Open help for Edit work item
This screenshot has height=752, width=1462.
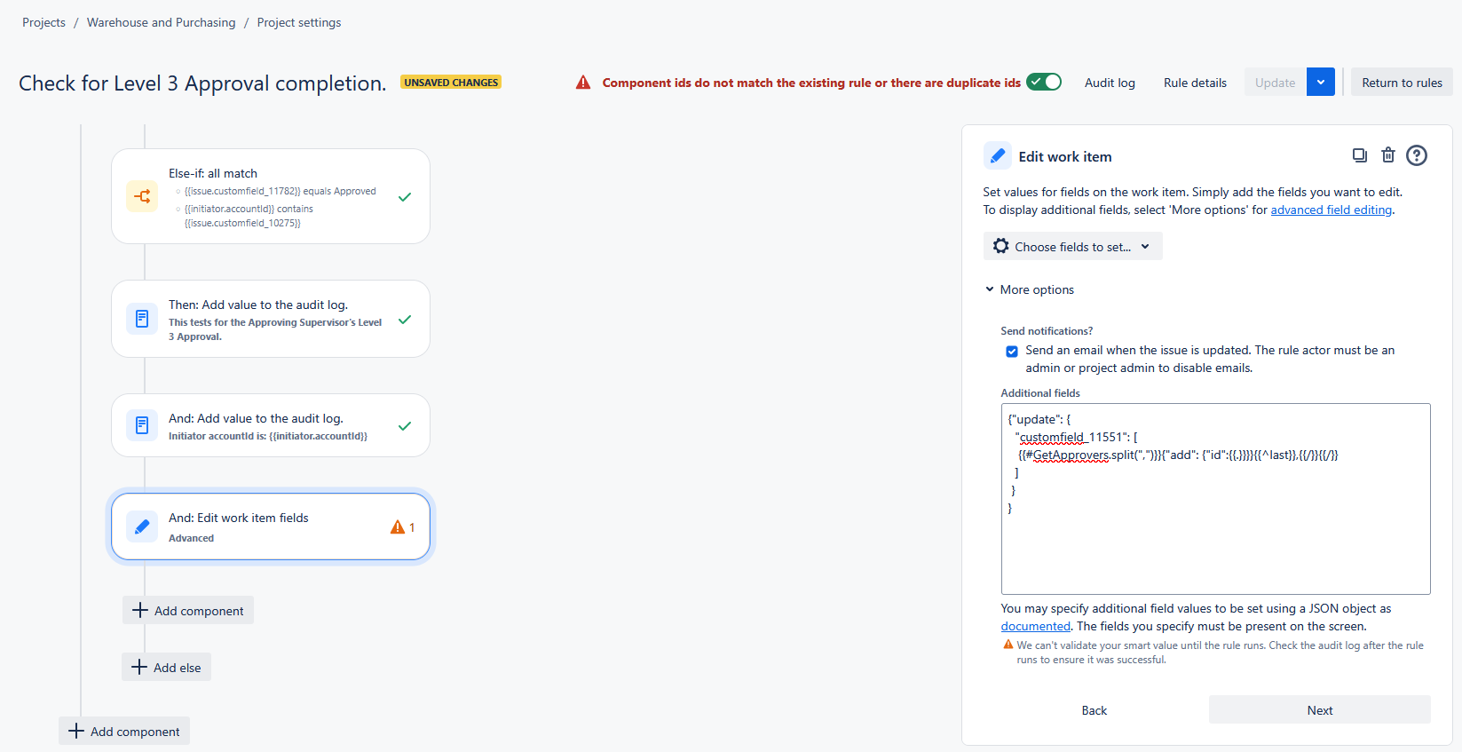tap(1417, 155)
